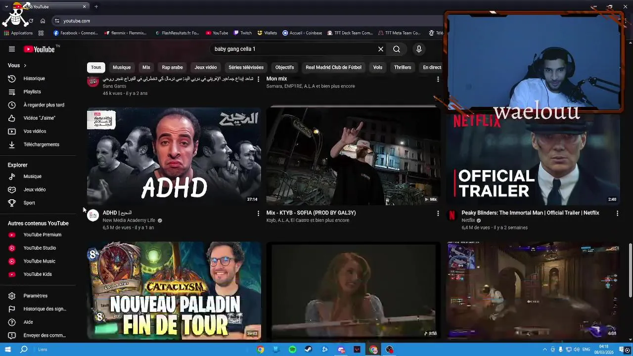This screenshot has width=633, height=356.
Task: Select the Thrillers filter chip
Action: click(x=403, y=67)
